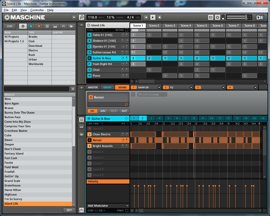The height and width of the screenshot is (216, 270).
Task: Select the Instruments filter (keyboard icon)
Action: 55,26
